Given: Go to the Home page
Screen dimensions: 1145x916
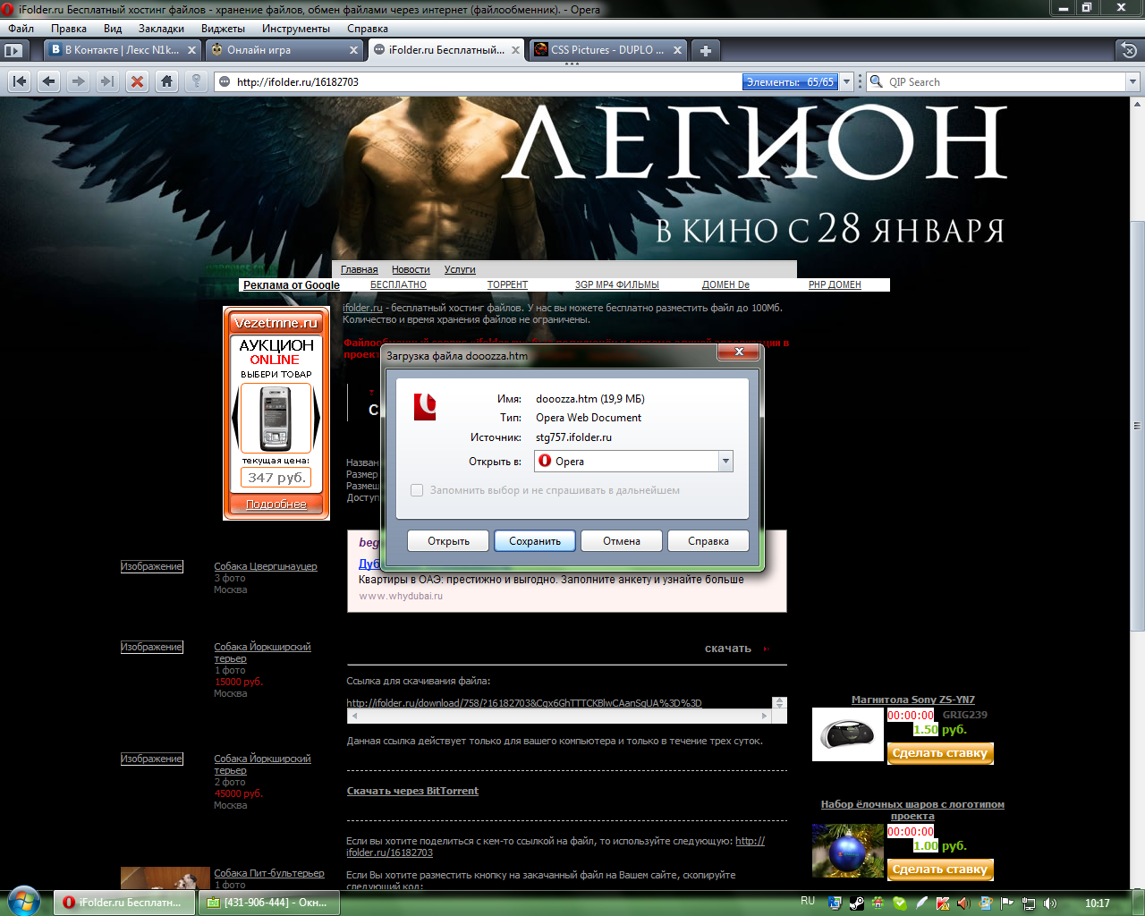Looking at the screenshot, I should coord(166,81).
